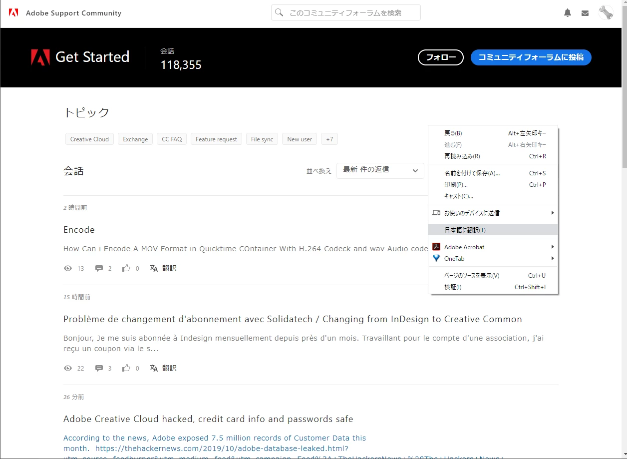The height and width of the screenshot is (459, 627).
Task: Open the CC FAQ topic tag
Action: pos(172,139)
